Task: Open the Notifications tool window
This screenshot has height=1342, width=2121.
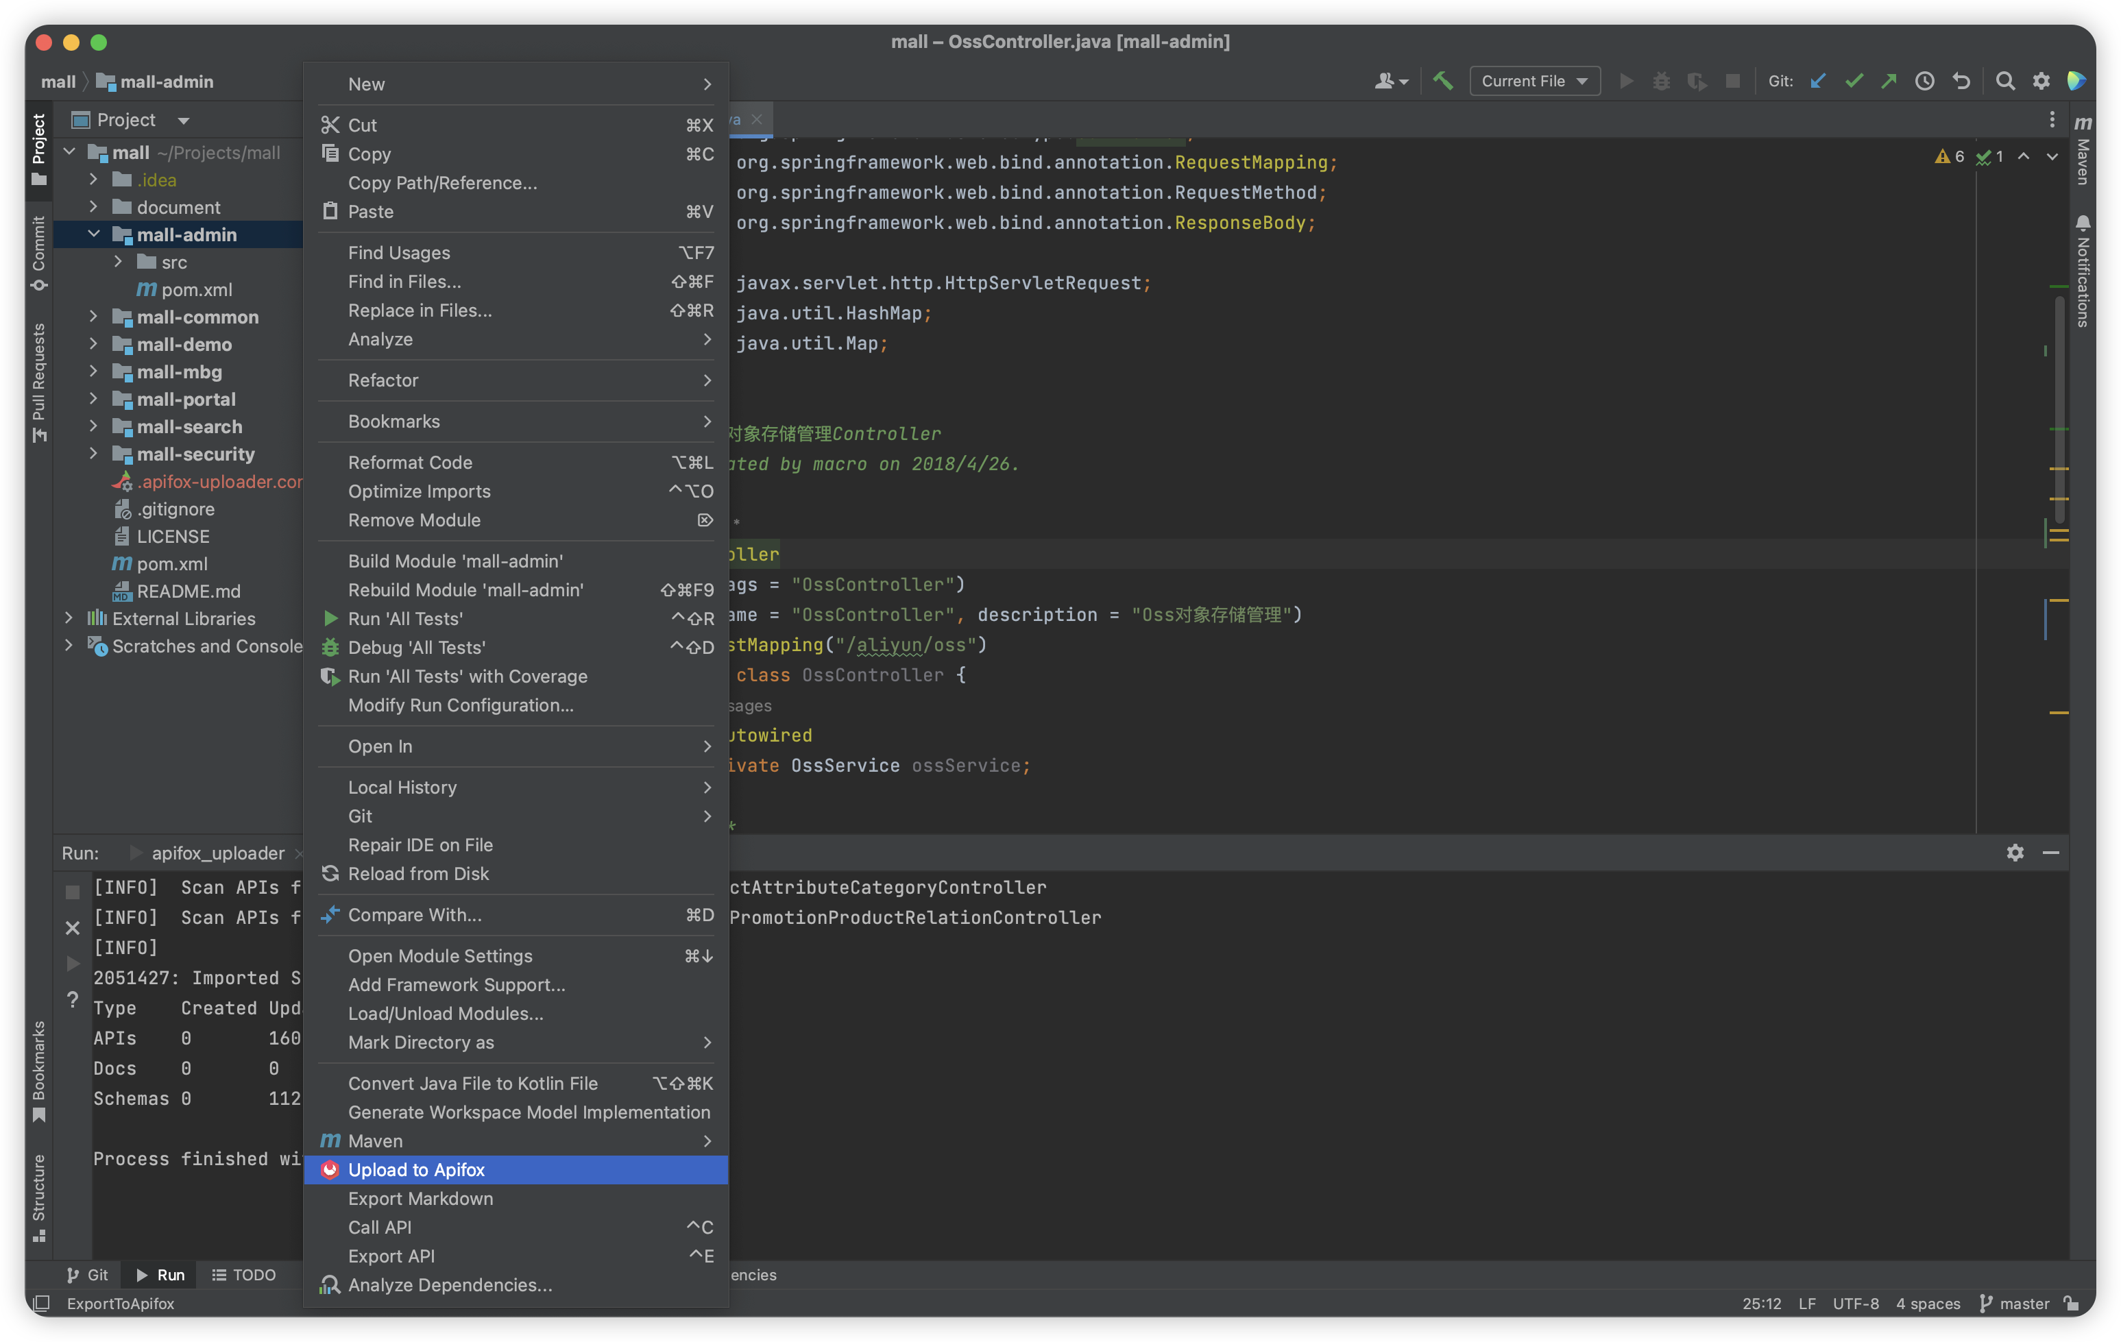Action: (x=2083, y=270)
